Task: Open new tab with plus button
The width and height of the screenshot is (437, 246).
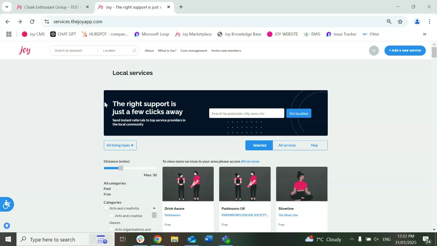Action: [x=181, y=7]
